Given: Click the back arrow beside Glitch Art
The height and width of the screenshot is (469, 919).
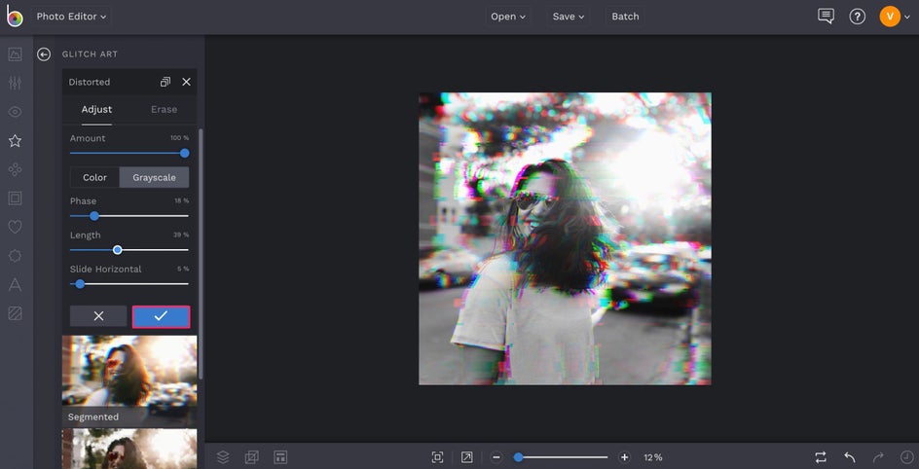Looking at the screenshot, I should [44, 54].
